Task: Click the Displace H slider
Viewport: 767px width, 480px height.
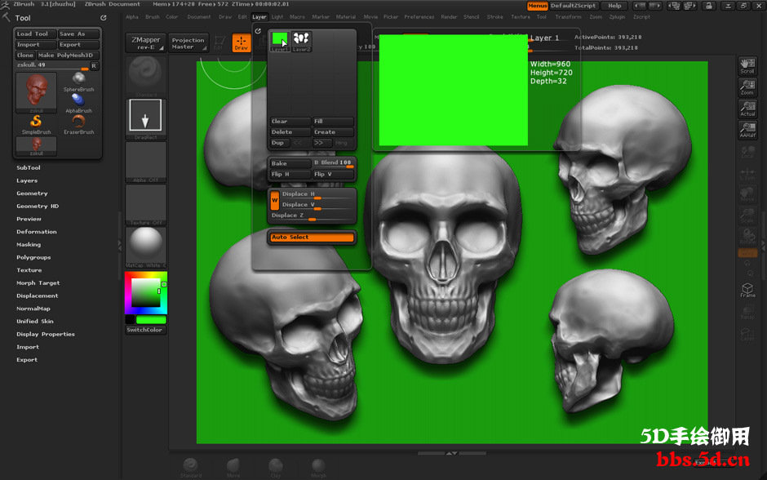Action: 317,194
